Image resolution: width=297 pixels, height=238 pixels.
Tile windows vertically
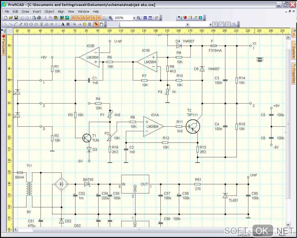click(150, 18)
